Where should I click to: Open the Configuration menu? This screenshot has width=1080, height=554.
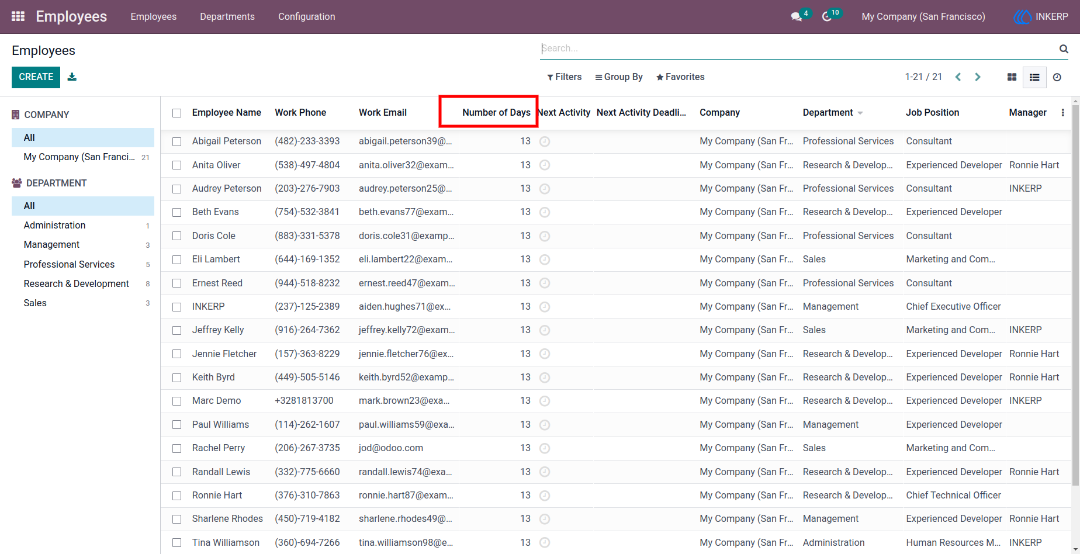[x=307, y=17]
